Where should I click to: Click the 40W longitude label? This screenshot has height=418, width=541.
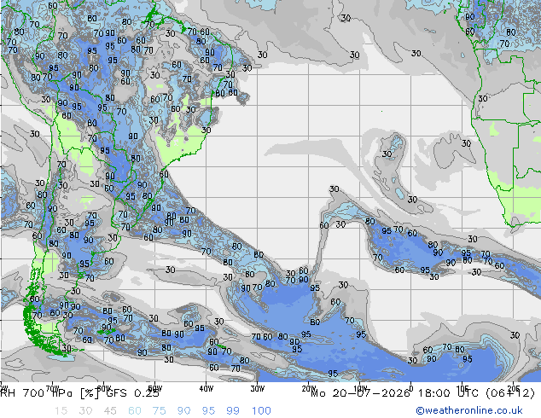(206, 389)
